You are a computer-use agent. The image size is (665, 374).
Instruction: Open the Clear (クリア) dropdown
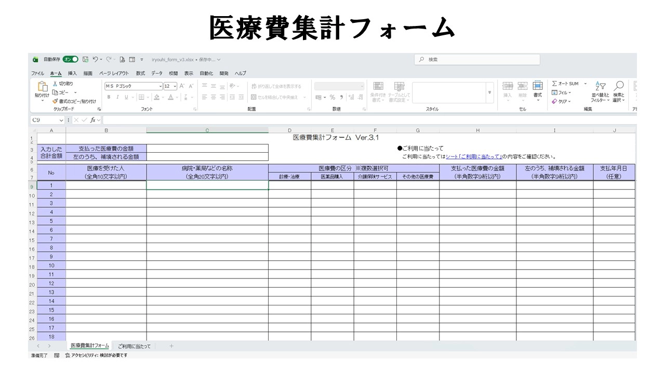[x=562, y=101]
